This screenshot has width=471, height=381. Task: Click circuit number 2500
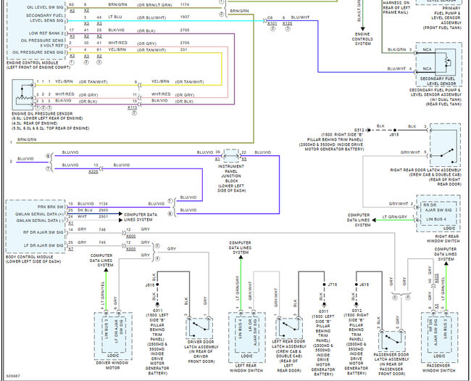pos(103,210)
